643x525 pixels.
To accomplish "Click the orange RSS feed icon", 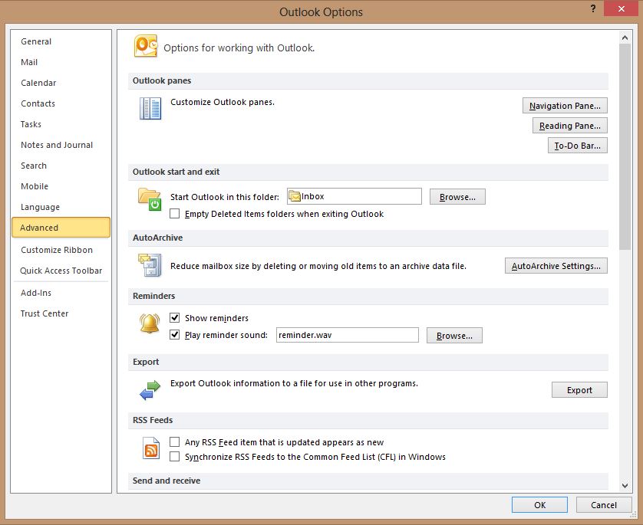I will 151,448.
